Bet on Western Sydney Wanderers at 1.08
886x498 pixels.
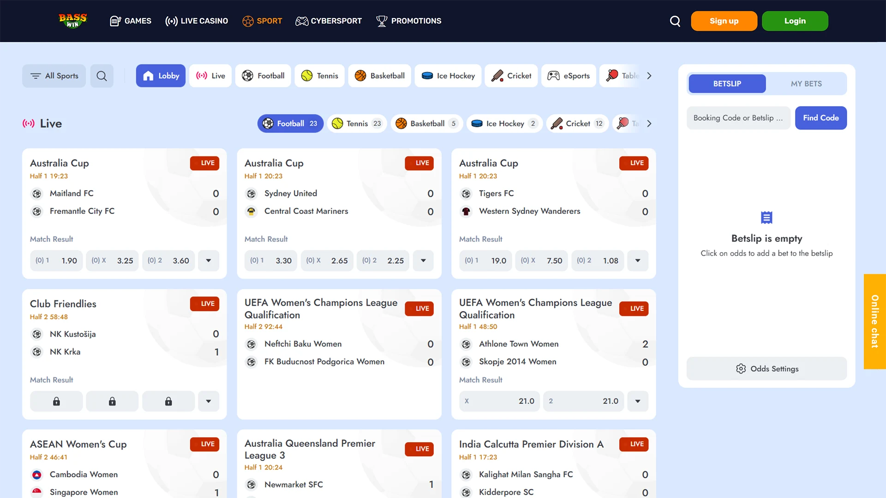click(598, 261)
